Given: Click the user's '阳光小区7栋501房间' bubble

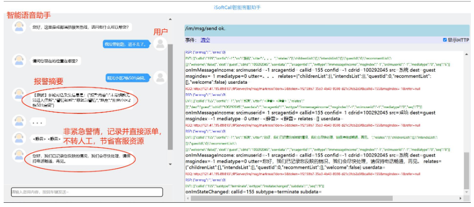Looking at the screenshot, I should click(x=127, y=78).
